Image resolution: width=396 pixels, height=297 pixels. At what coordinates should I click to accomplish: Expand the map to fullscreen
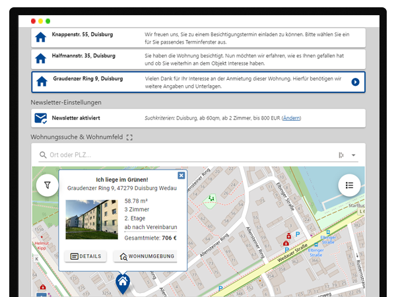129,137
